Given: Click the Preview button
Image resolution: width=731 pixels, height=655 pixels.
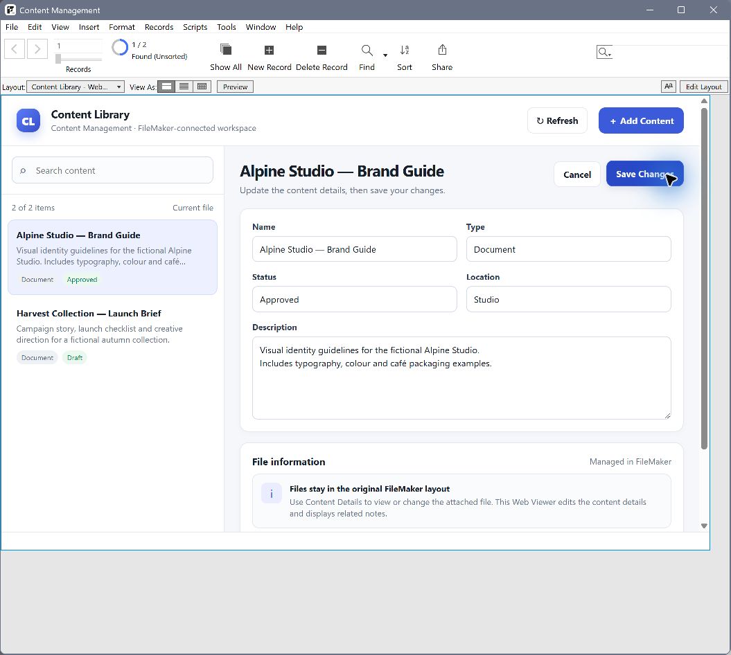Looking at the screenshot, I should pos(235,87).
